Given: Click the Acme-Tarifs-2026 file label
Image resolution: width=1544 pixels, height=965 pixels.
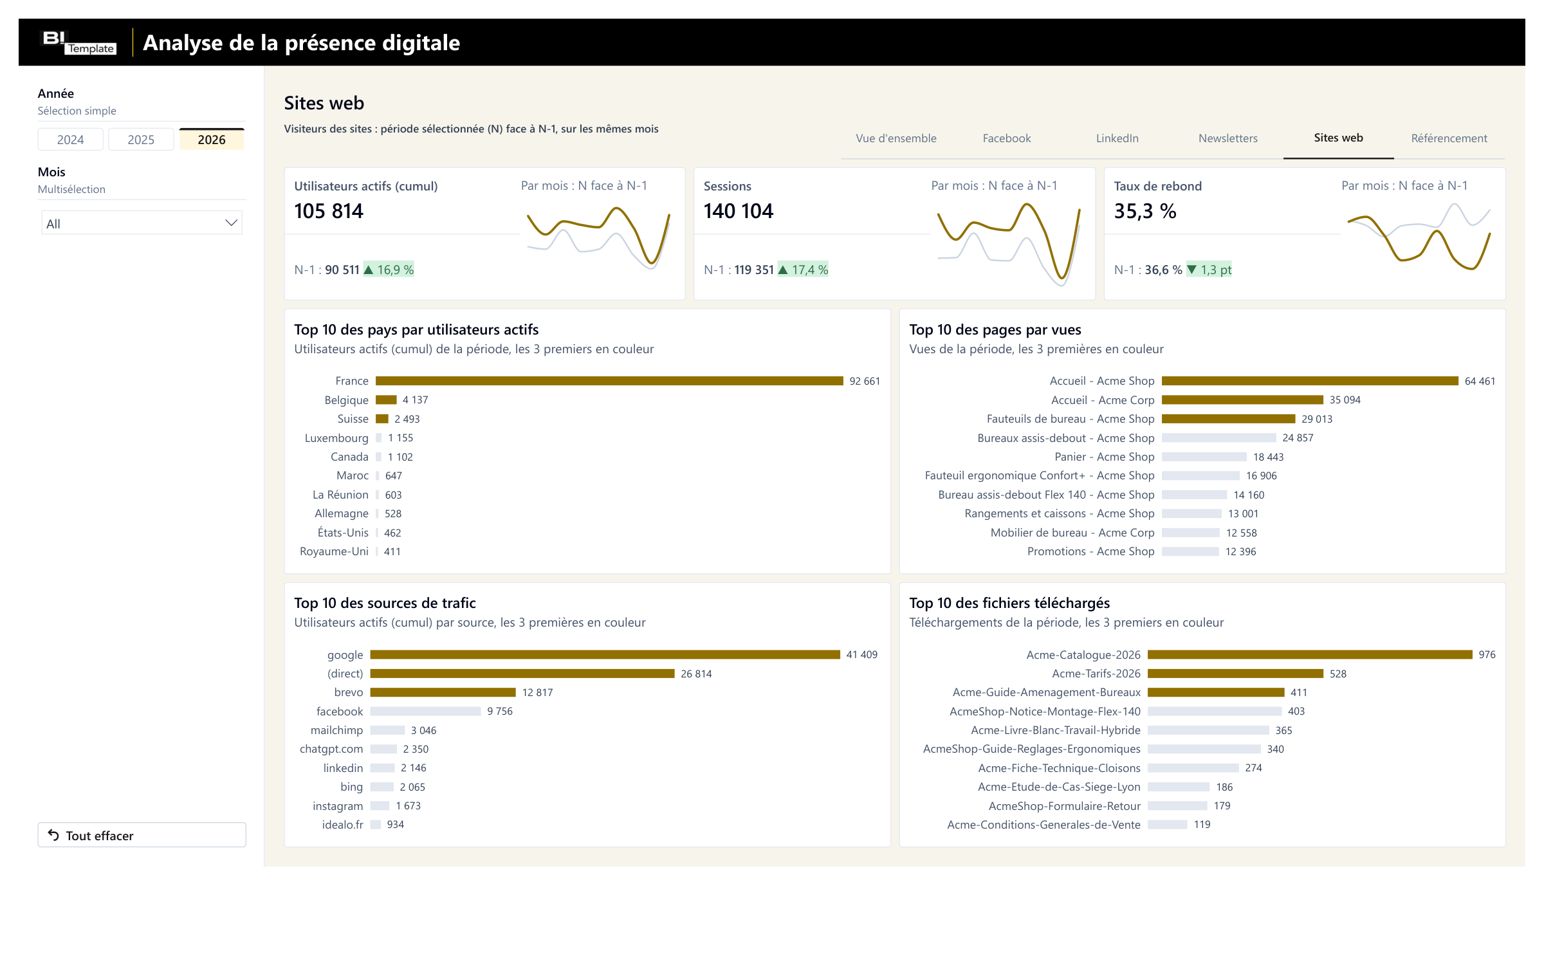Looking at the screenshot, I should point(1096,674).
